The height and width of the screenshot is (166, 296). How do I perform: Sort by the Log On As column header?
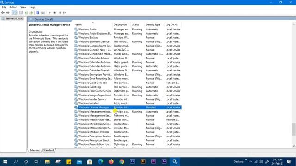[x=173, y=24]
